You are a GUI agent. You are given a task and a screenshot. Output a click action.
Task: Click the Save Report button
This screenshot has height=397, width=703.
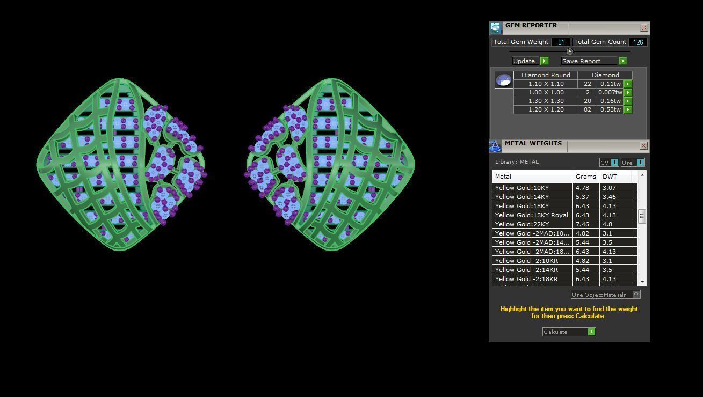click(590, 61)
